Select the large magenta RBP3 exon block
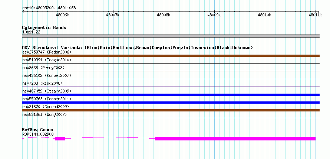Viewport: 330px width, 159px height. [x=235, y=139]
